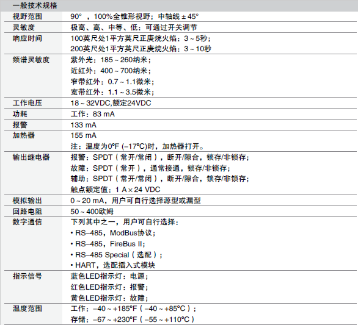
Task: Click the 温度范围 label
Action: (x=27, y=309)
